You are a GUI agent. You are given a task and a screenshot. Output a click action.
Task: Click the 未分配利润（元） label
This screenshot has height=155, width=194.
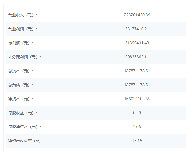pos(25,57)
